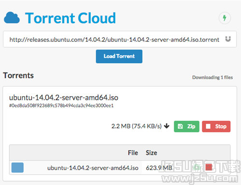
Task: Click the blue square for ubuntu-14.04.2-server-amd64.iso file row
Action: (17, 168)
